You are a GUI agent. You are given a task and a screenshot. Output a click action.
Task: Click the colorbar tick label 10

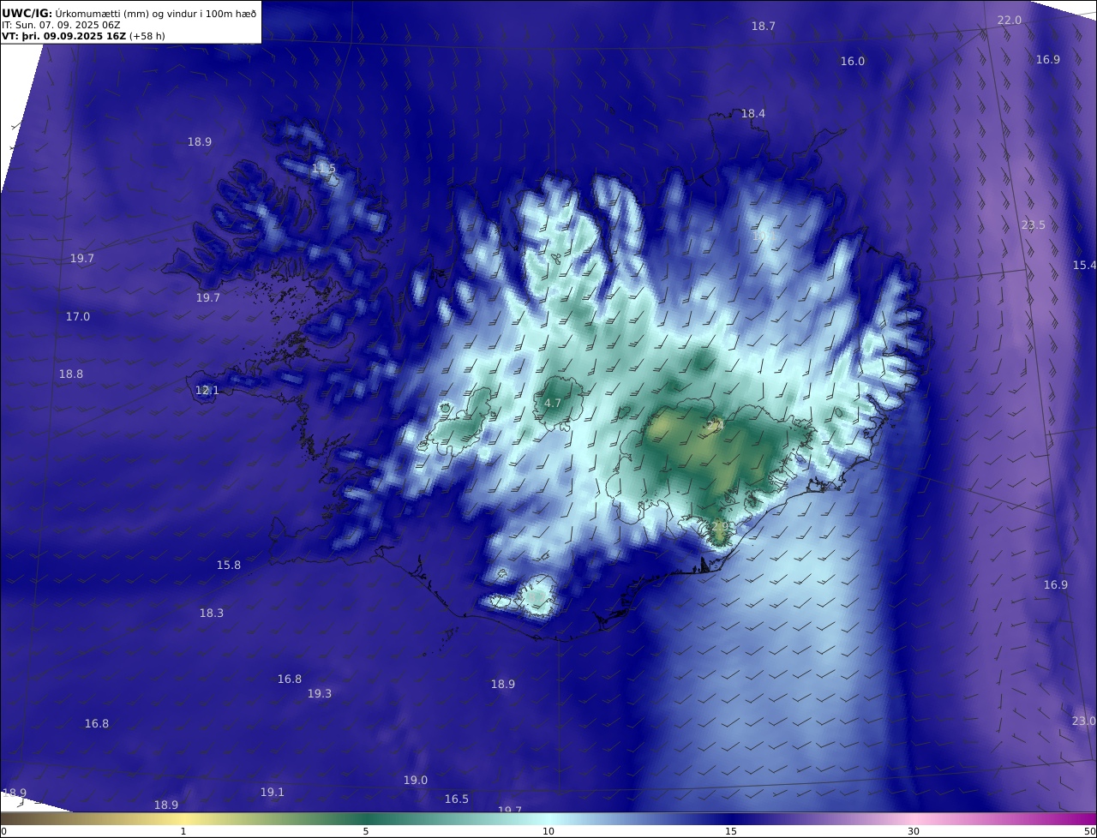pyautogui.click(x=548, y=831)
